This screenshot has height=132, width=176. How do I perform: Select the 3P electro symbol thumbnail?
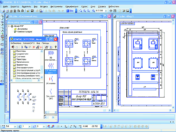pyautogui.click(x=51, y=56)
